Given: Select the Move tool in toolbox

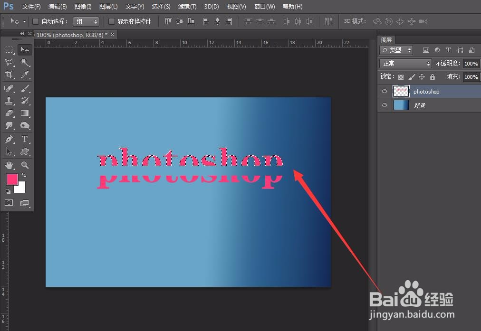Looking at the screenshot, I should (25, 50).
